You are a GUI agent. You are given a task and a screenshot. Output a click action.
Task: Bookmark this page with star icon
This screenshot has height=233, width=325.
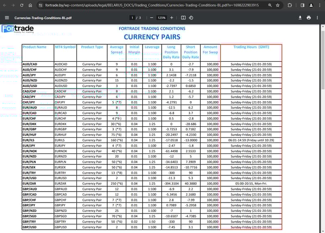click(277, 5)
